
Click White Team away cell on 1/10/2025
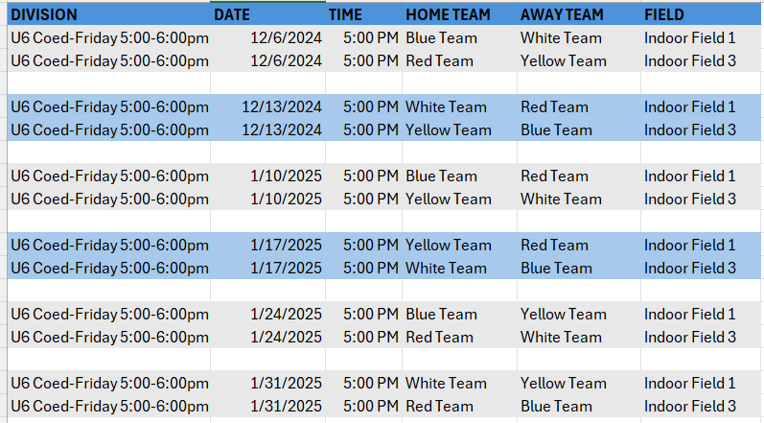click(579, 200)
